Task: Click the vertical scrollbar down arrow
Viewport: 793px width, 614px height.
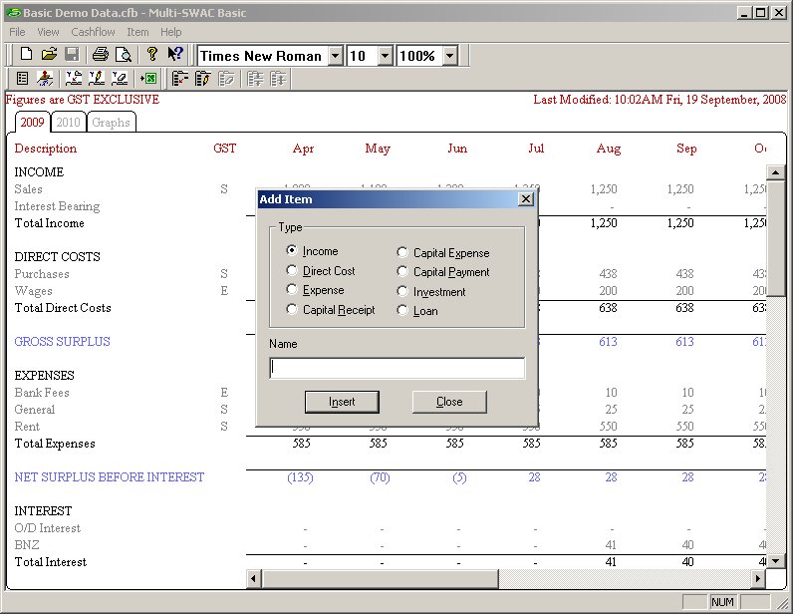Action: pyautogui.click(x=775, y=561)
